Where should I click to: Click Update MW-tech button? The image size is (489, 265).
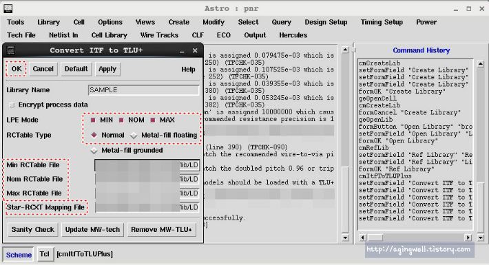(92, 230)
